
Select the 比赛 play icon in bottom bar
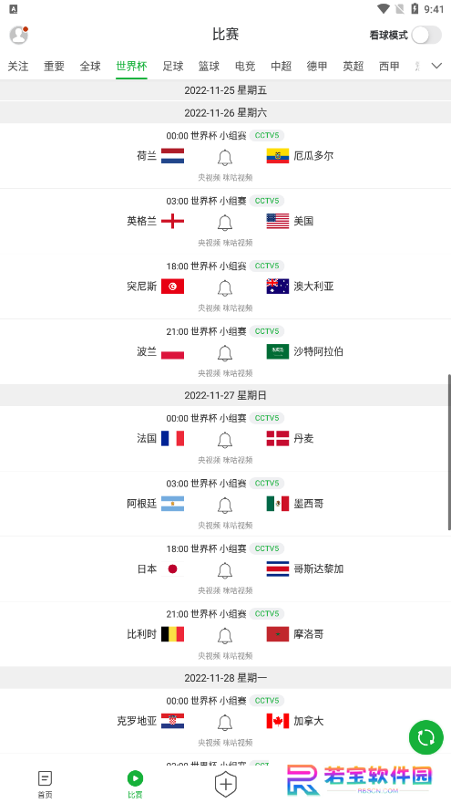coord(135,785)
